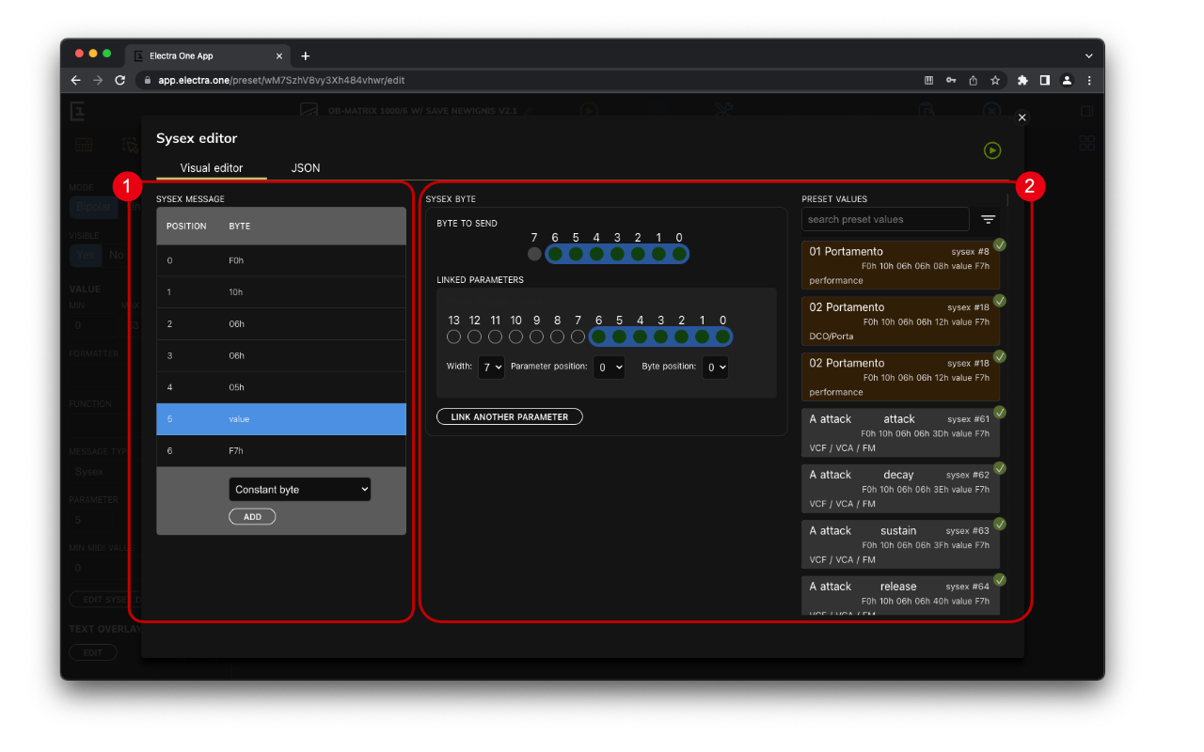This screenshot has height=752, width=1204.
Task: Close the Sysex editor dialog
Action: click(1022, 117)
